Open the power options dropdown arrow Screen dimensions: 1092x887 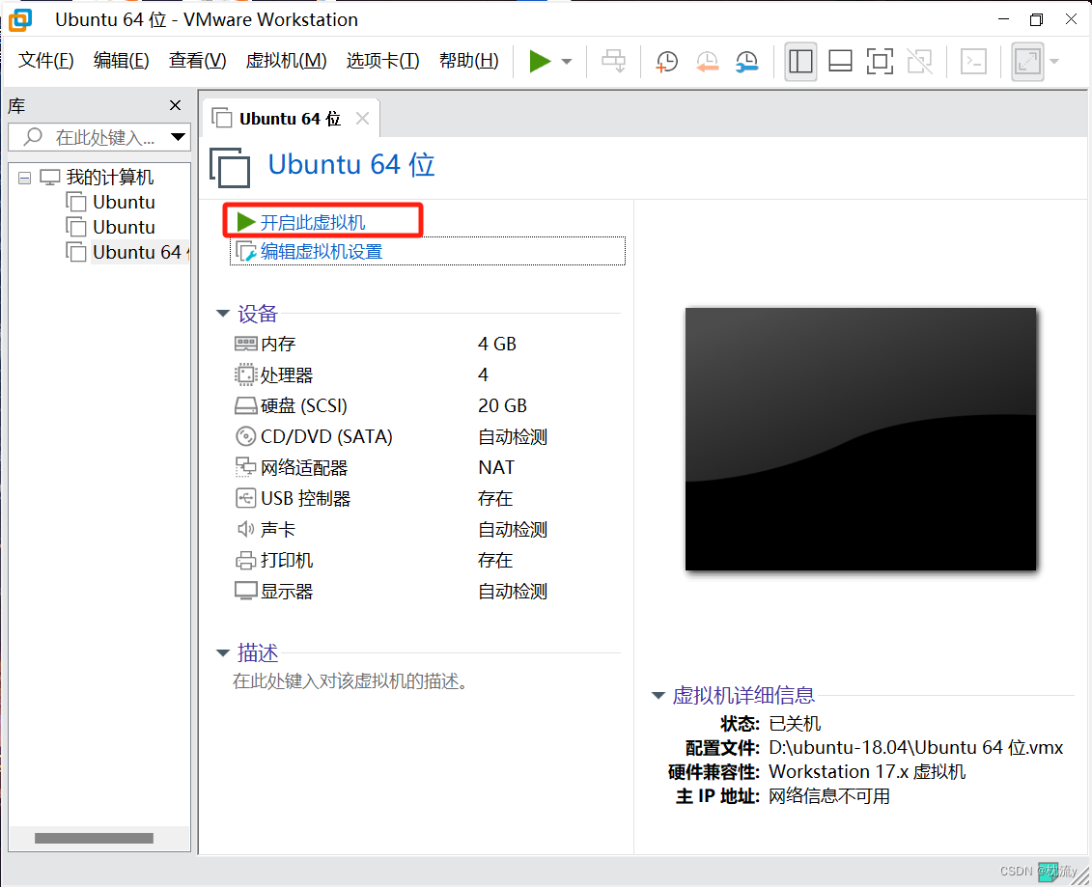567,61
